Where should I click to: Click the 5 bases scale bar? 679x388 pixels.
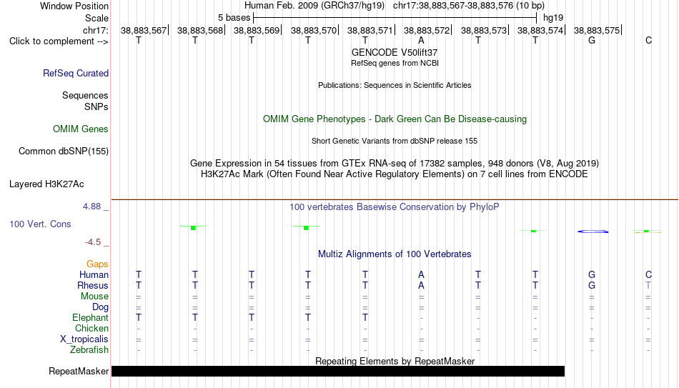point(395,18)
